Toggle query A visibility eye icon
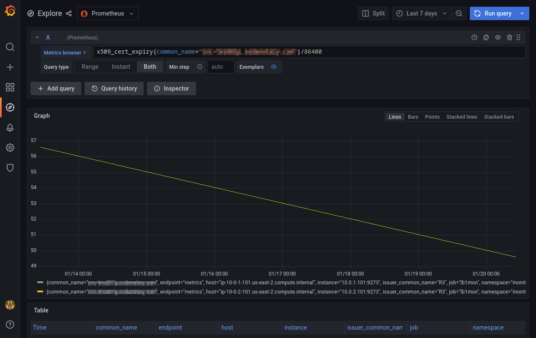Image resolution: width=536 pixels, height=338 pixels. 498,37
